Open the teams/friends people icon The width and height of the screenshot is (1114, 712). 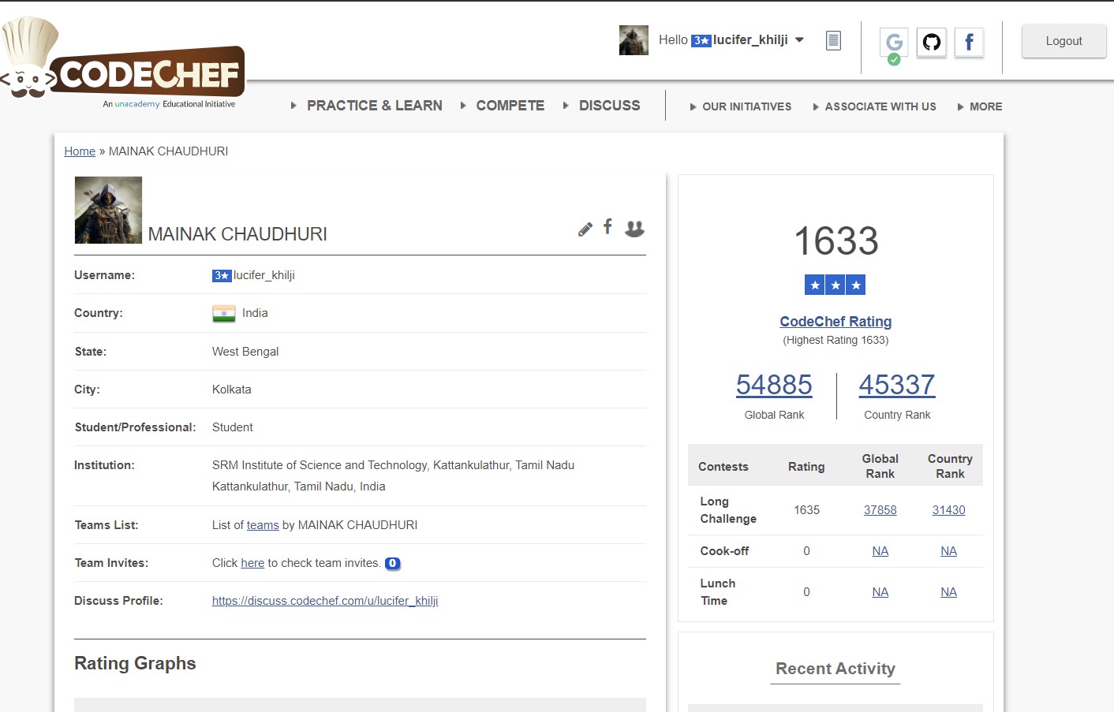(634, 229)
